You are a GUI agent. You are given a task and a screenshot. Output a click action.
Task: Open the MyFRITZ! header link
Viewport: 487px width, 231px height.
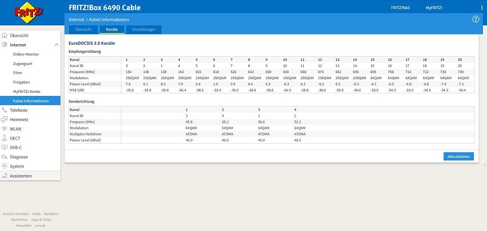[x=434, y=8]
